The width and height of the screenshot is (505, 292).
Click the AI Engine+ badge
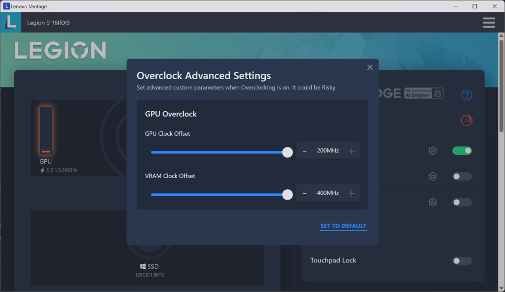[424, 93]
